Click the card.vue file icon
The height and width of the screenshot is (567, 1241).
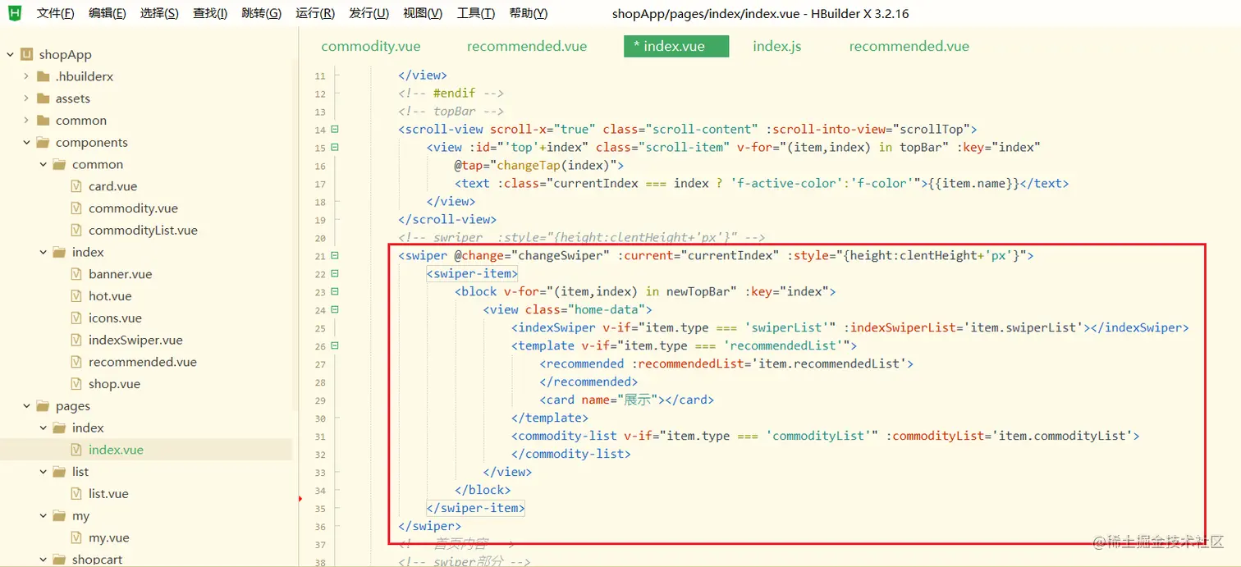(x=76, y=186)
